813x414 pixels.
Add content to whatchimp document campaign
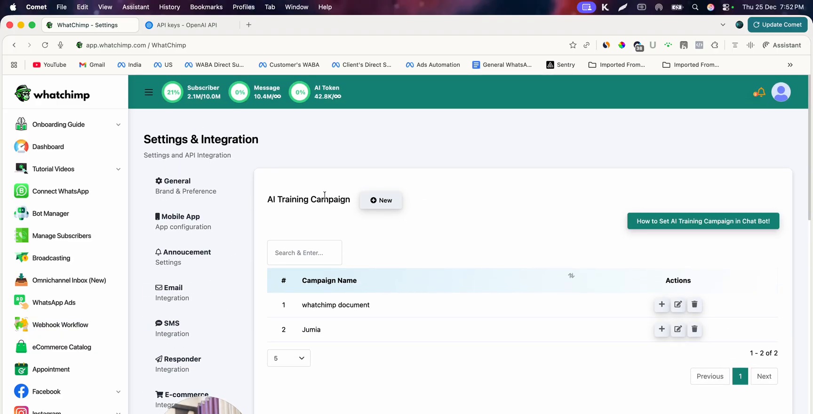pos(662,304)
